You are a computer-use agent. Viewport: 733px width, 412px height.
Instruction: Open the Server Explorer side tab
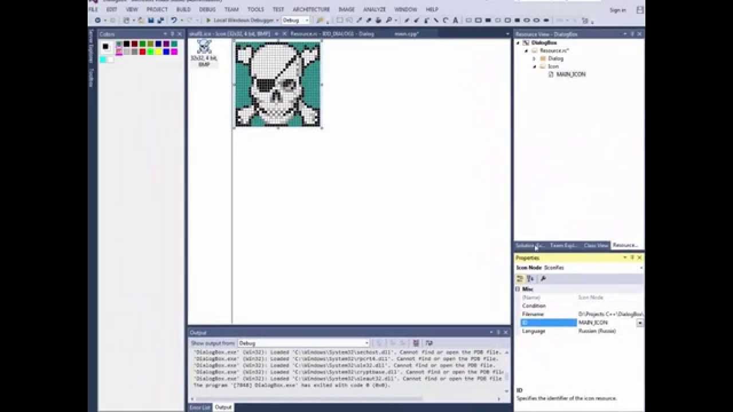tap(90, 47)
